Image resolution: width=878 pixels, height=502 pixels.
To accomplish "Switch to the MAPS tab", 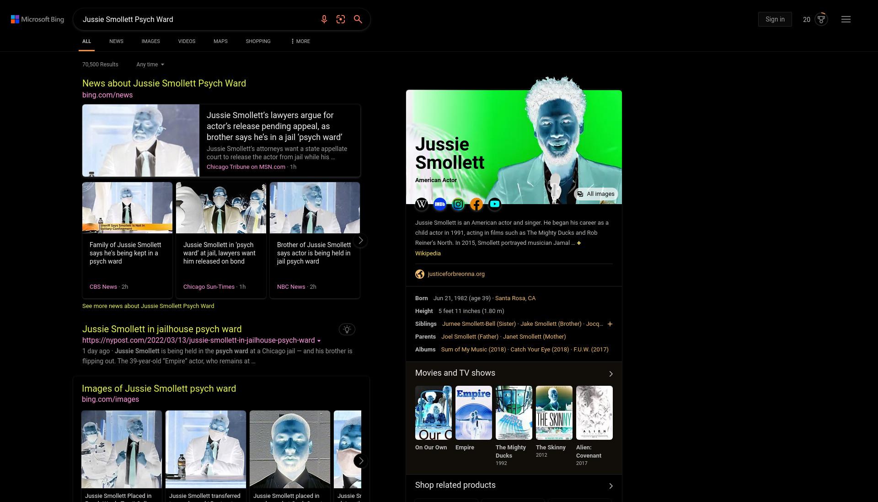I will [x=220, y=41].
